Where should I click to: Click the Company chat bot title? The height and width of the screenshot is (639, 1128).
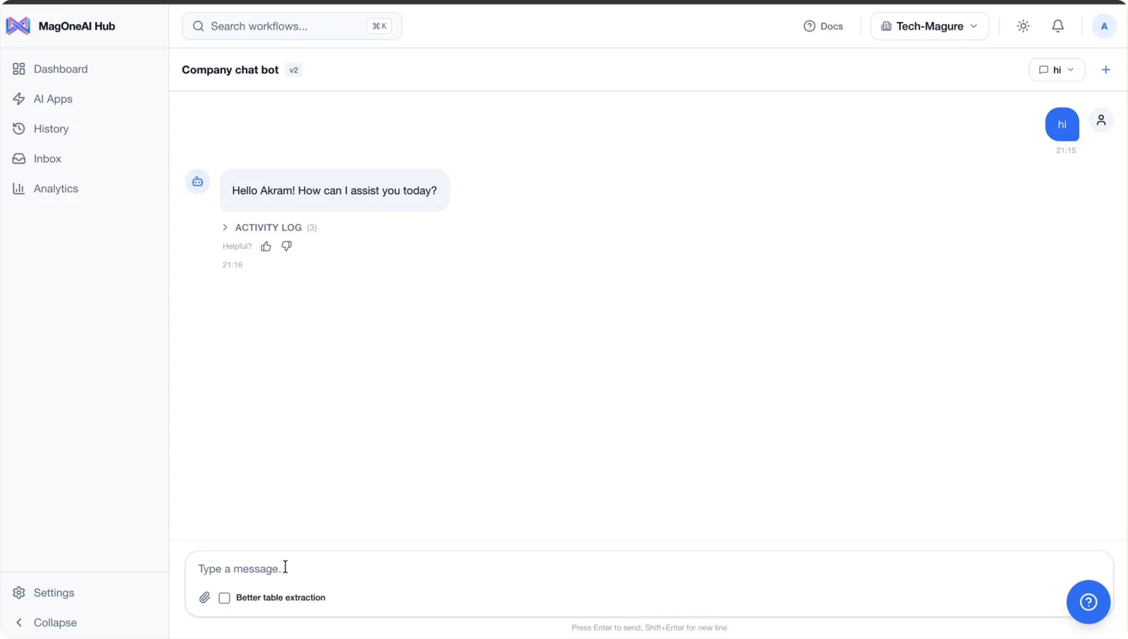pyautogui.click(x=230, y=70)
